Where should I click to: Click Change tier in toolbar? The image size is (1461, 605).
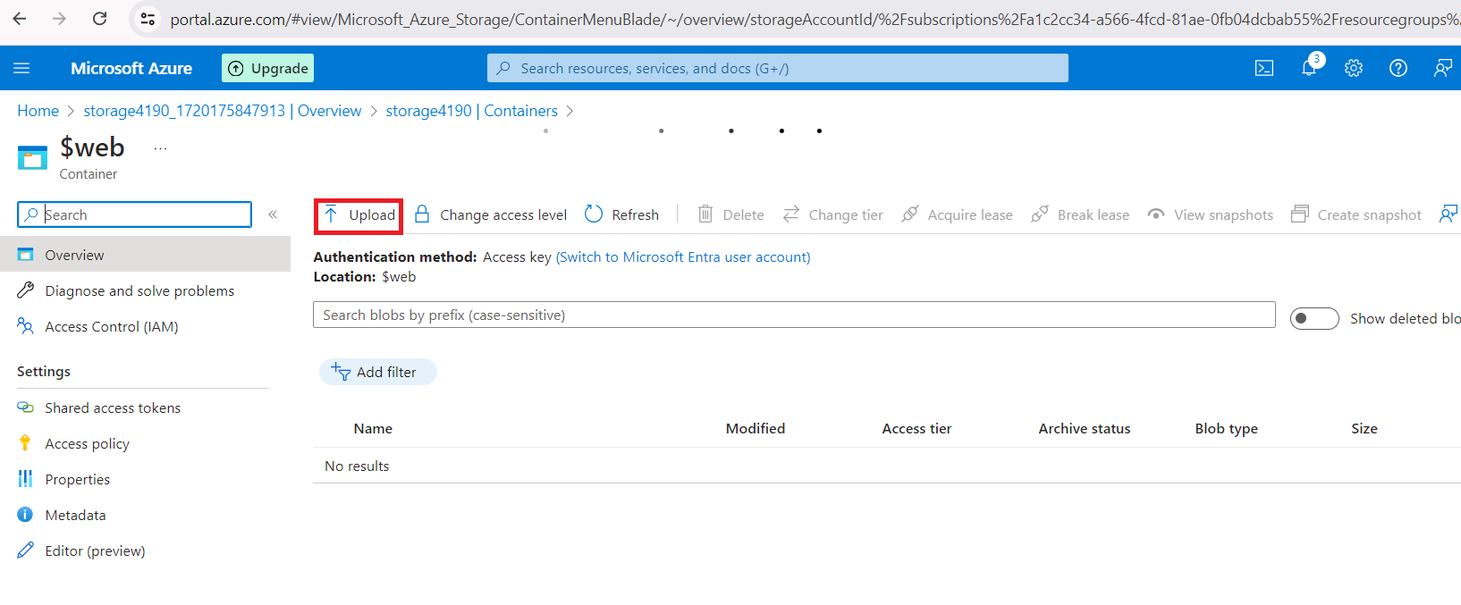(x=832, y=214)
